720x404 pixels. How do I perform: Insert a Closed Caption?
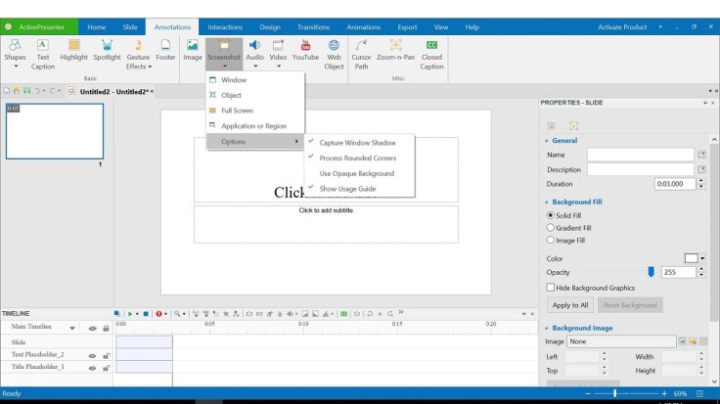click(431, 55)
